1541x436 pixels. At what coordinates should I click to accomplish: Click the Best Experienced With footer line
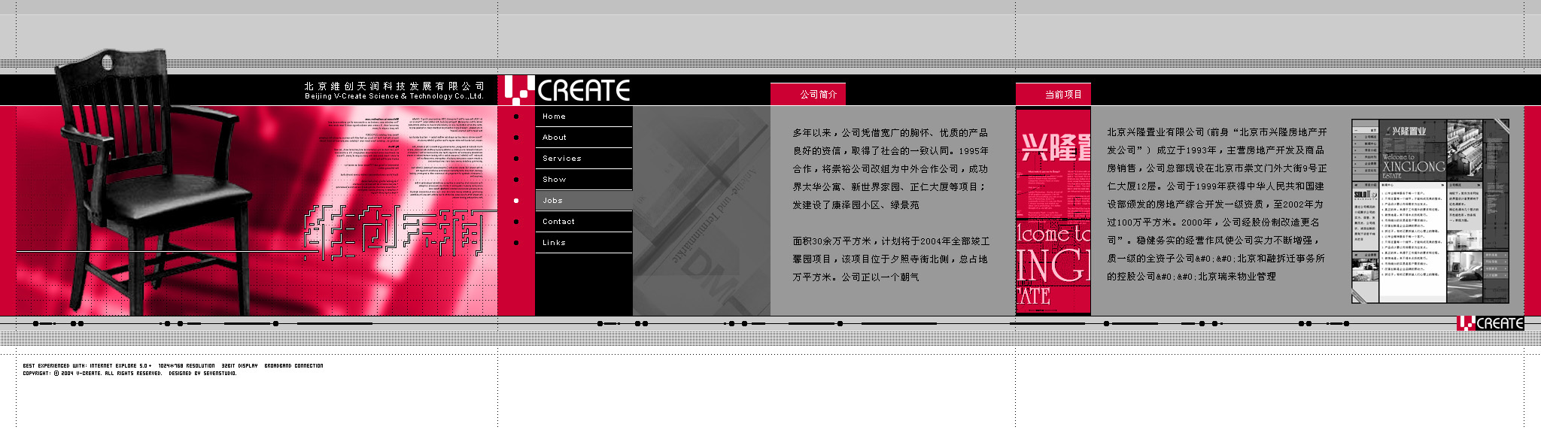pos(173,366)
